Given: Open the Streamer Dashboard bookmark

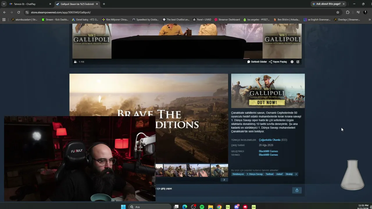Looking at the screenshot, I should coord(227,20).
